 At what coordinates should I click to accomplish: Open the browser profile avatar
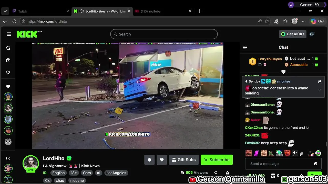(295, 21)
